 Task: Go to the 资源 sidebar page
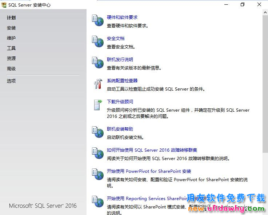point(11,59)
